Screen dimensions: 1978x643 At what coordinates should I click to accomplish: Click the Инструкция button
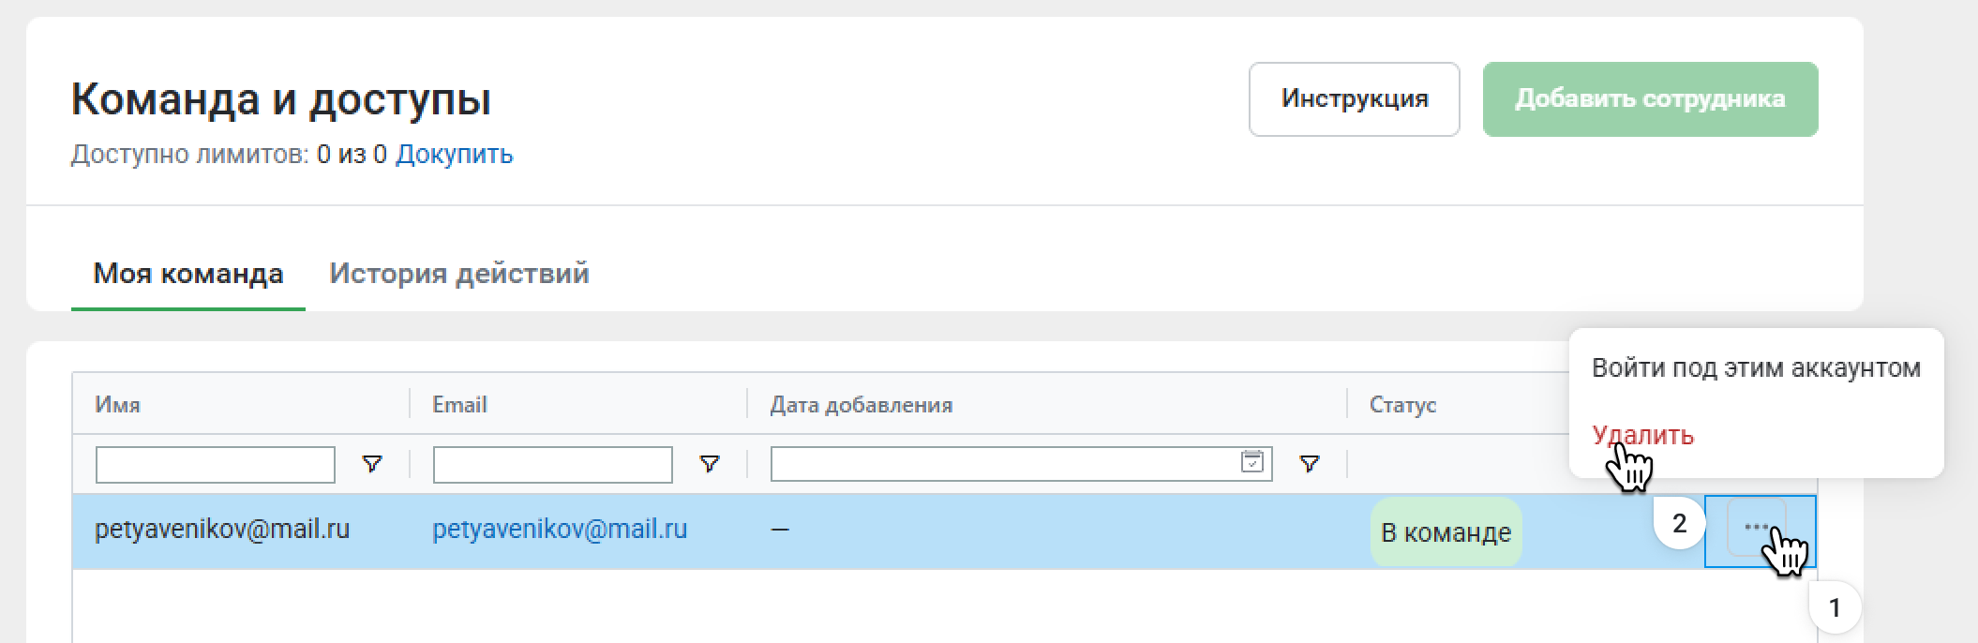(1354, 99)
